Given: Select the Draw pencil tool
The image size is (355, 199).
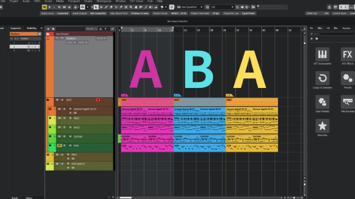Looking at the screenshot, I should [106, 7].
